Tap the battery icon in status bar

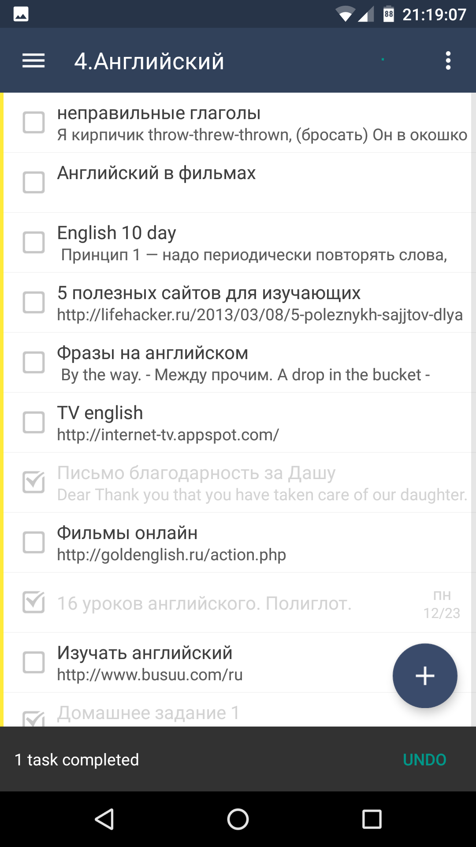388,14
